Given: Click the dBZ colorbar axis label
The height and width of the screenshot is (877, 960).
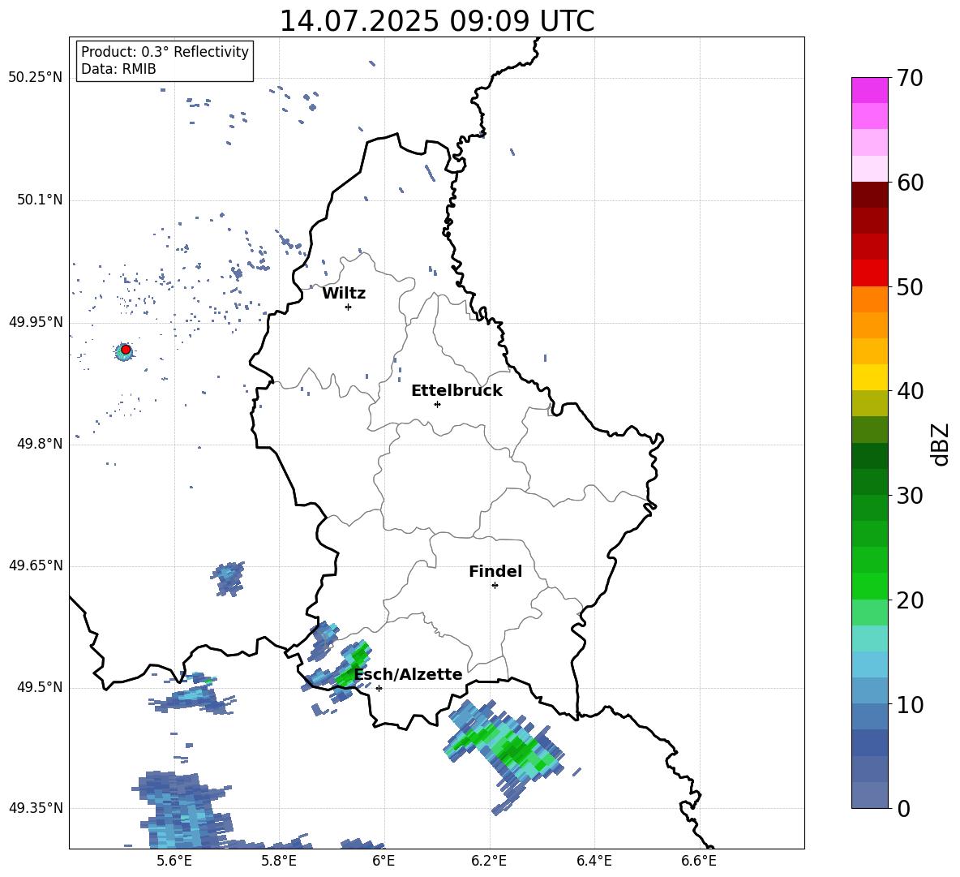Looking at the screenshot, I should [x=941, y=444].
